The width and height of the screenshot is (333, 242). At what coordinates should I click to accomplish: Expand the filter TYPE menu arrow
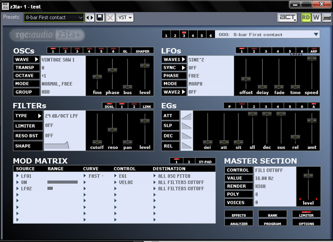(x=40, y=116)
